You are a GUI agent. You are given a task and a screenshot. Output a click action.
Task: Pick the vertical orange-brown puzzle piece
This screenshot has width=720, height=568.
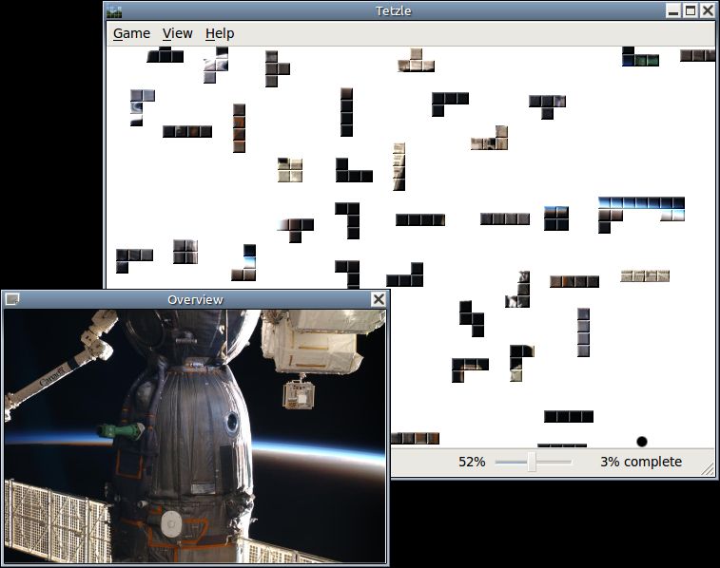coord(239,128)
